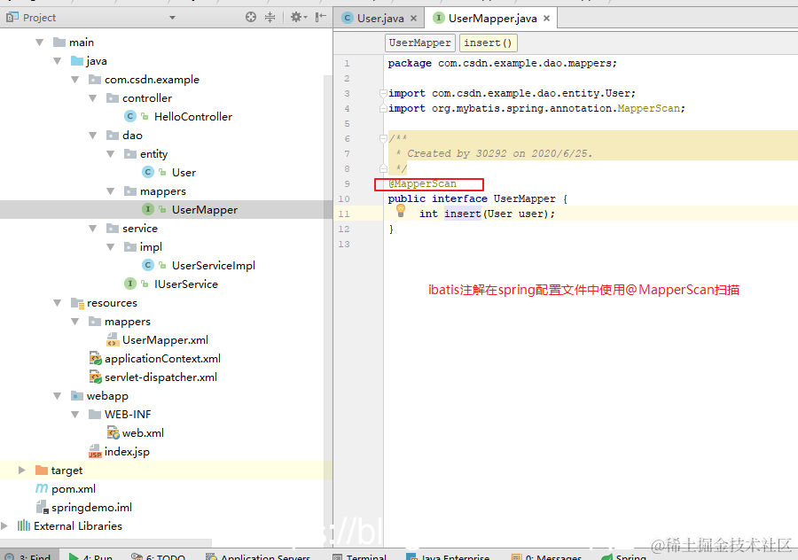Hide the Project tool window
Image resolution: width=798 pixels, height=560 pixels.
point(321,18)
